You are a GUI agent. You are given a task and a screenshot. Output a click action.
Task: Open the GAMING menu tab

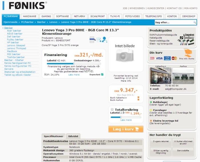[x=46, y=16]
